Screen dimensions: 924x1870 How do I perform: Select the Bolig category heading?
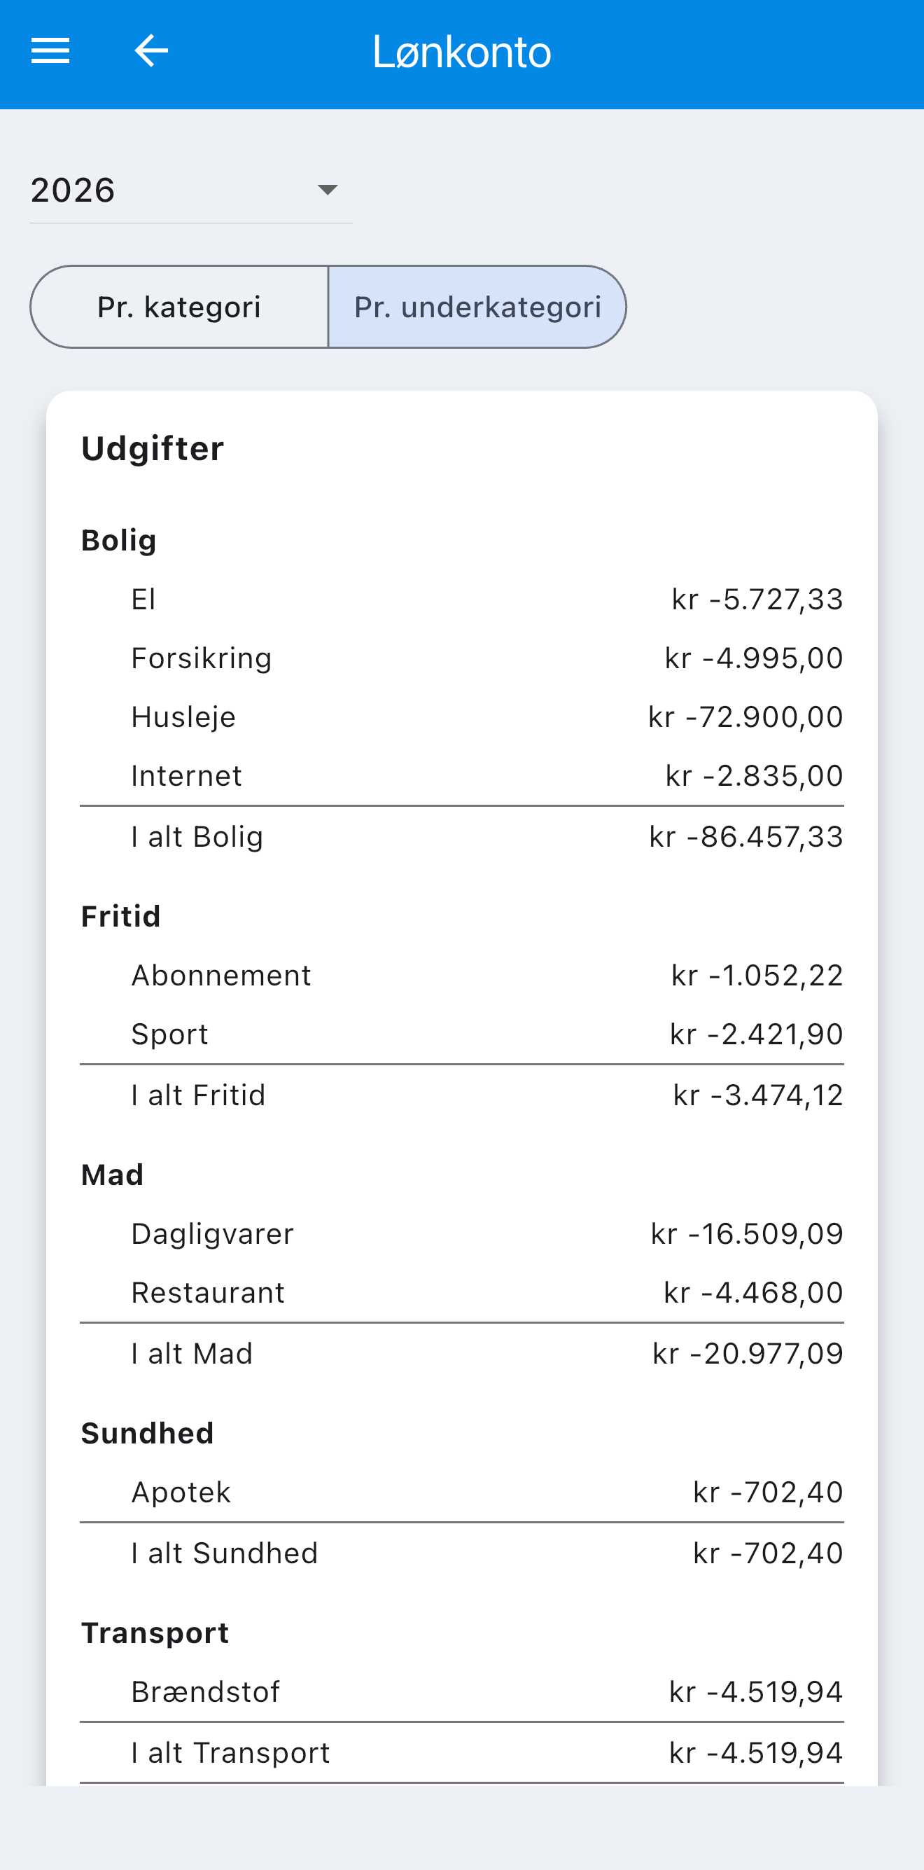tap(119, 541)
